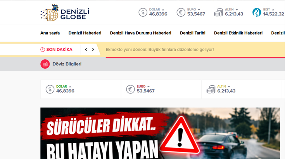This screenshot has height=159, width=285.
Task: Show previous breaking news headline arrow
Action: [86, 49]
